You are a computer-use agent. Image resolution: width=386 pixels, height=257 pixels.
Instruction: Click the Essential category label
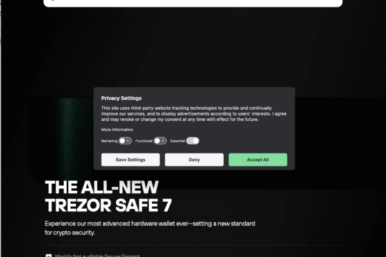(x=178, y=141)
